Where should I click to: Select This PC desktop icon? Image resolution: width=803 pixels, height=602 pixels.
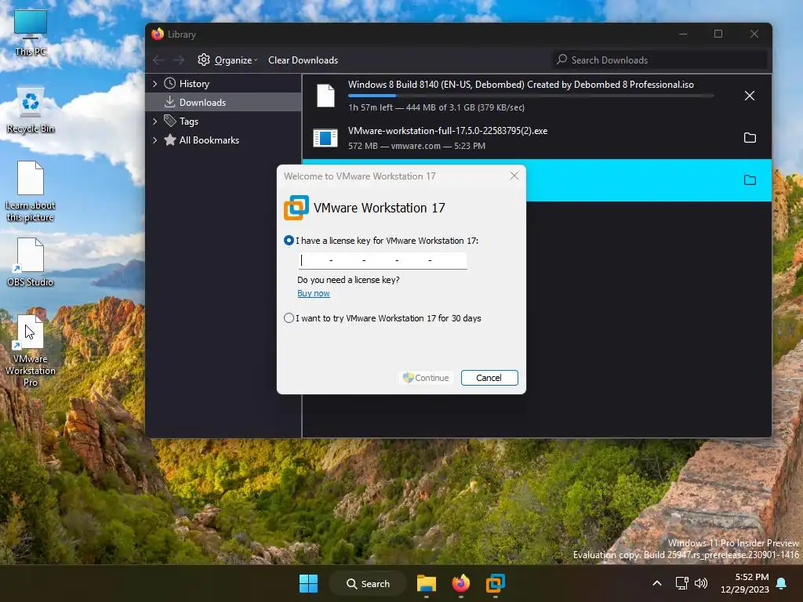(31, 32)
